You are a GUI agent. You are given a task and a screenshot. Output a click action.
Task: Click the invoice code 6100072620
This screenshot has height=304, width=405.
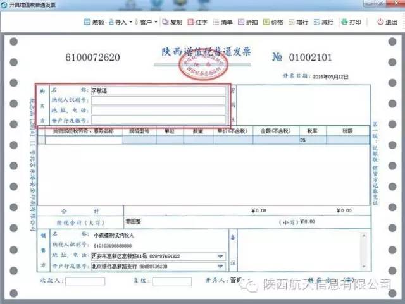(x=92, y=58)
